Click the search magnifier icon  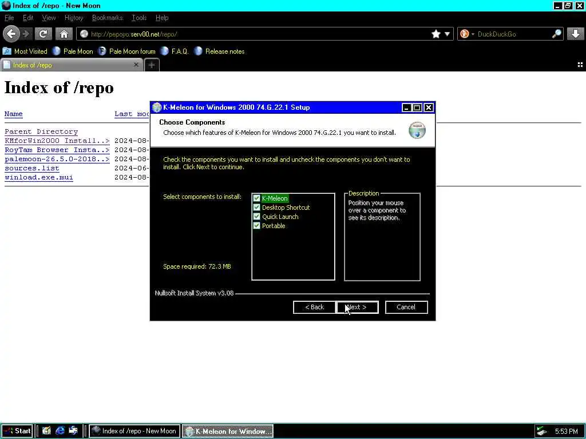pyautogui.click(x=556, y=34)
